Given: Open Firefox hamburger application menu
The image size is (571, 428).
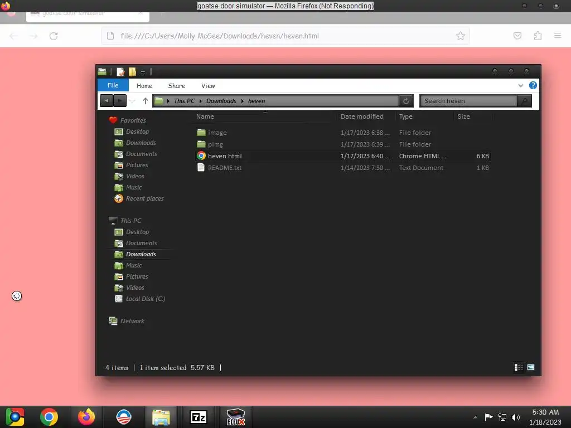Looking at the screenshot, I should 558,36.
